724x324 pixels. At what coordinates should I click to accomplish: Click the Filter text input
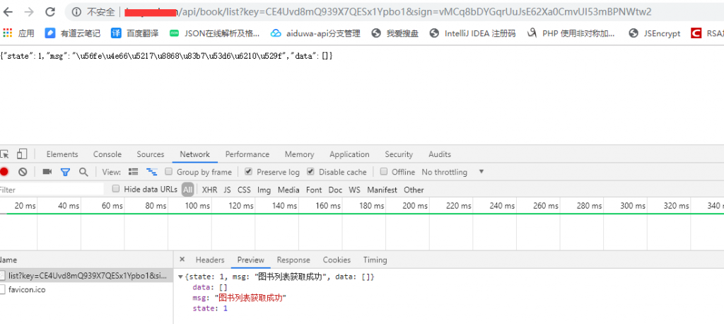[49, 190]
